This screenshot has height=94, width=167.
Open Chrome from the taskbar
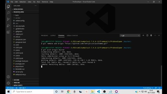pos(68,92)
